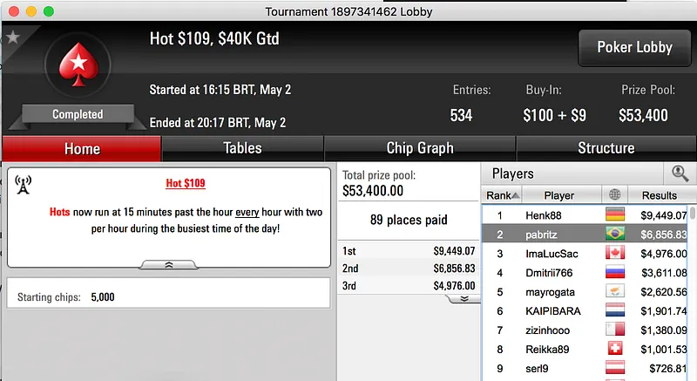
Task: Switch to the Tables tab
Action: 242,148
